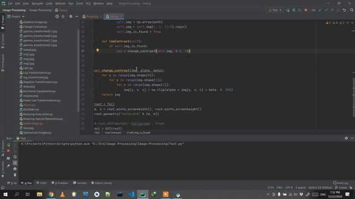Click the lightbulb intention icon in the editor
The width and height of the screenshot is (355, 199).
click(98, 50)
